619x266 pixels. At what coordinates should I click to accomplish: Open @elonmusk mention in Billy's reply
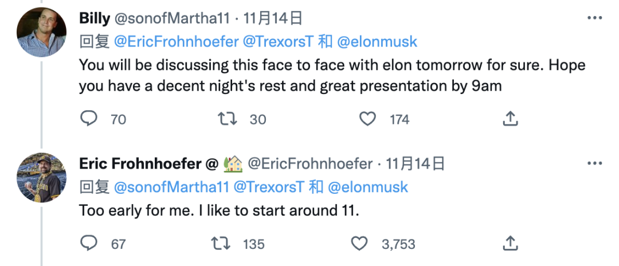pyautogui.click(x=377, y=42)
